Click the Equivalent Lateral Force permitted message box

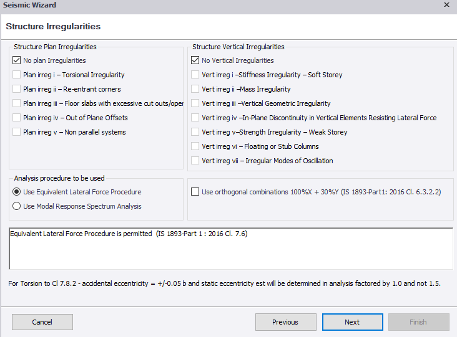tap(231, 249)
